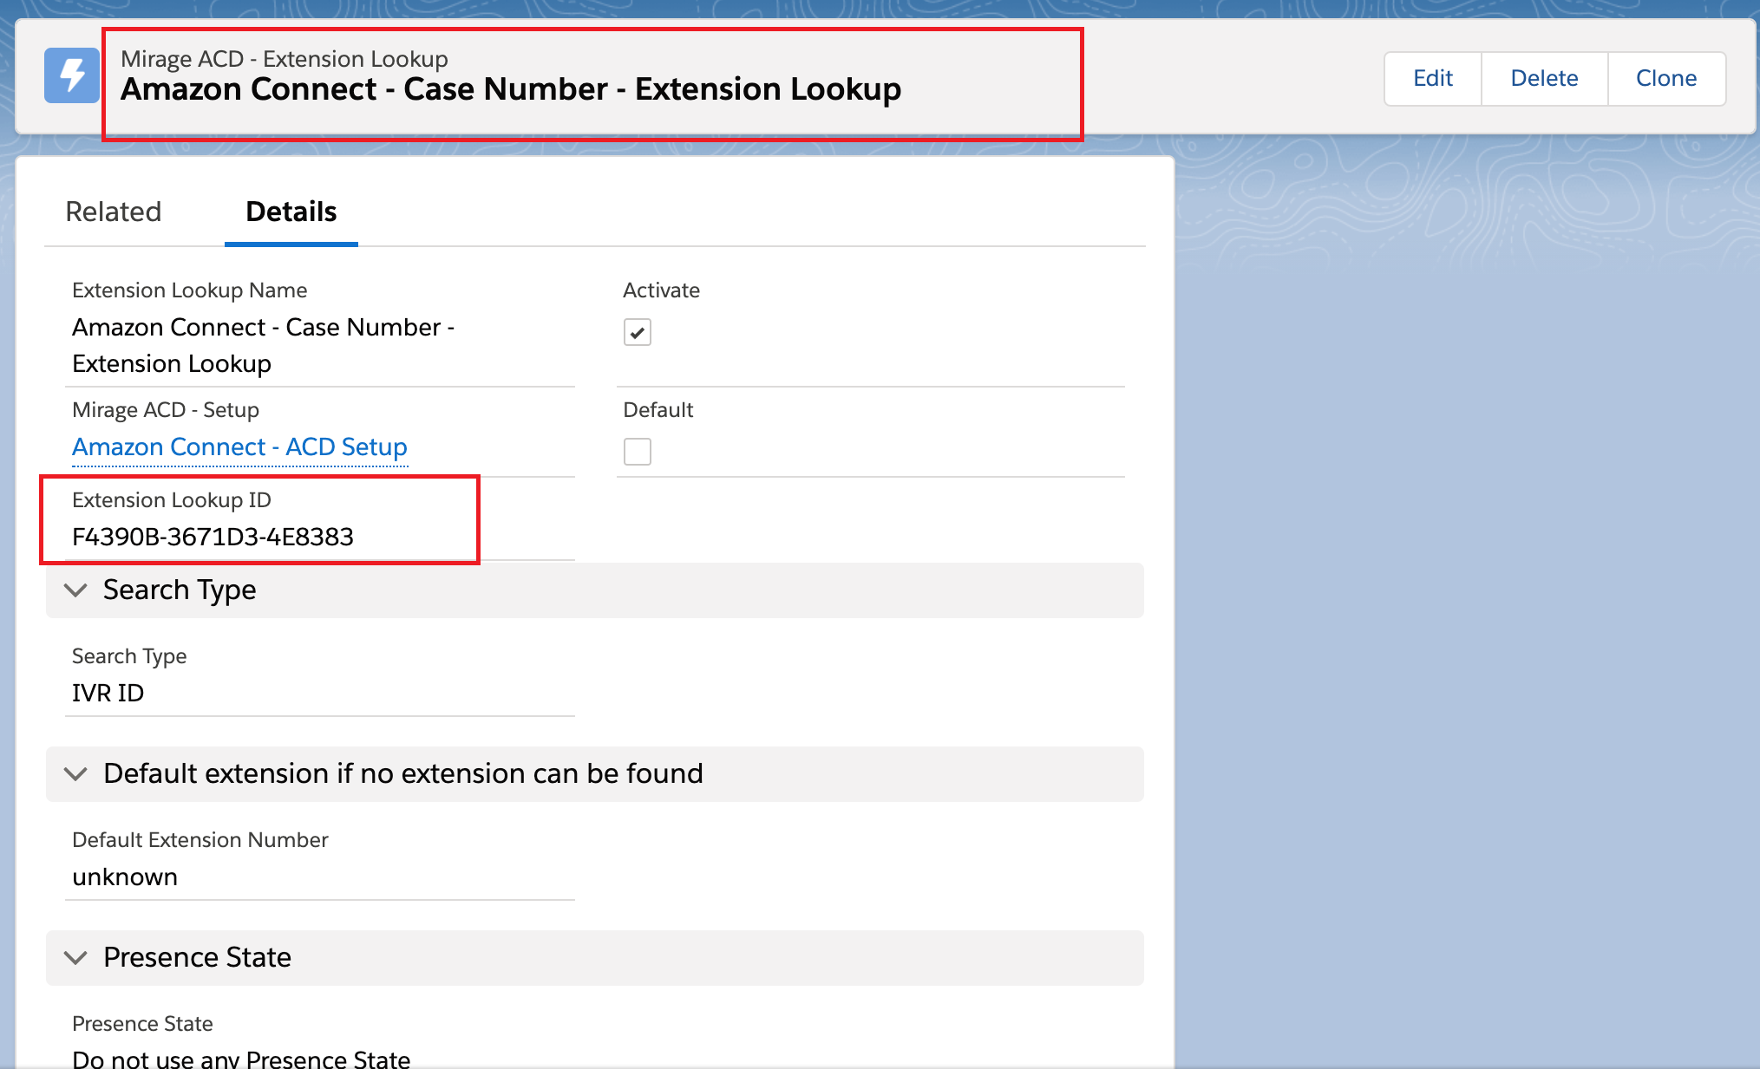This screenshot has height=1069, width=1760.
Task: Switch to the Related tab
Action: [x=114, y=212]
